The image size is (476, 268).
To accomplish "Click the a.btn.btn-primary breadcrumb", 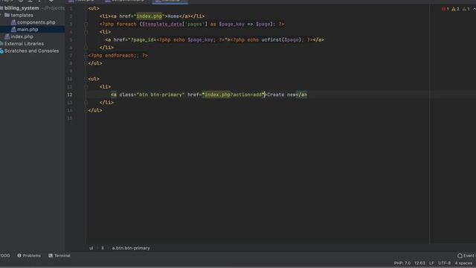I will [x=131, y=248].
